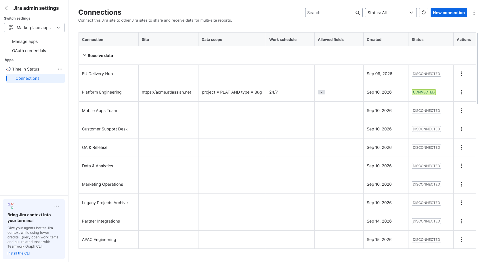Open the Marketplace apps settings dropdown
The height and width of the screenshot is (262, 489).
34,28
